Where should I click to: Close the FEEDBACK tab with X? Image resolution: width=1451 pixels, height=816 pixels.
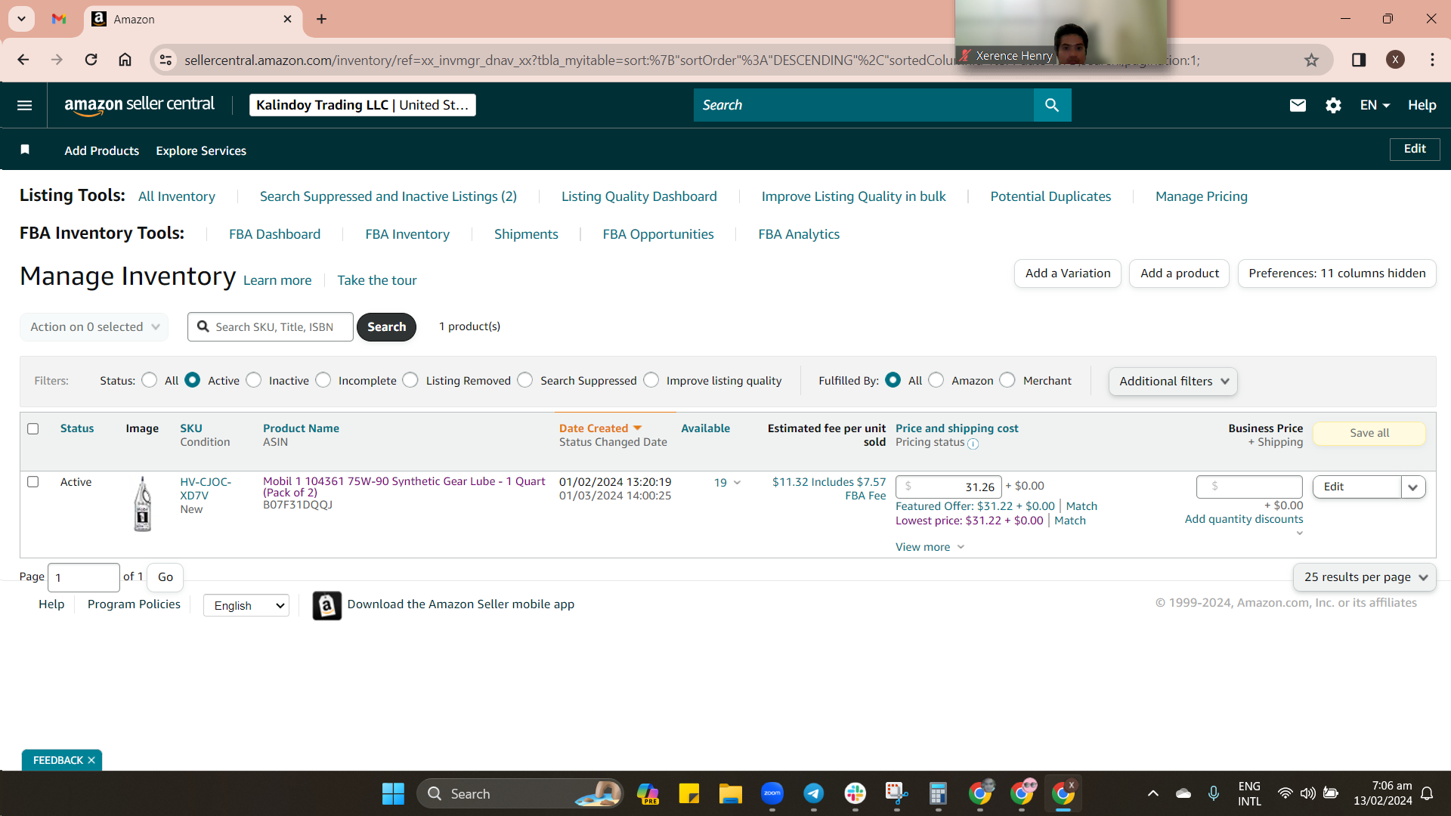pyautogui.click(x=91, y=760)
